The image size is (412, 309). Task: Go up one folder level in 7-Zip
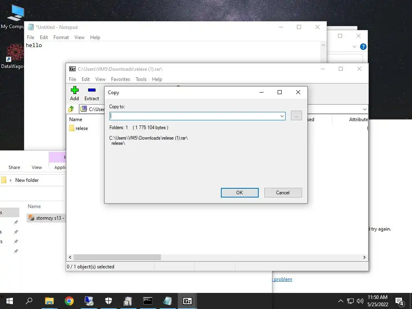pos(71,109)
